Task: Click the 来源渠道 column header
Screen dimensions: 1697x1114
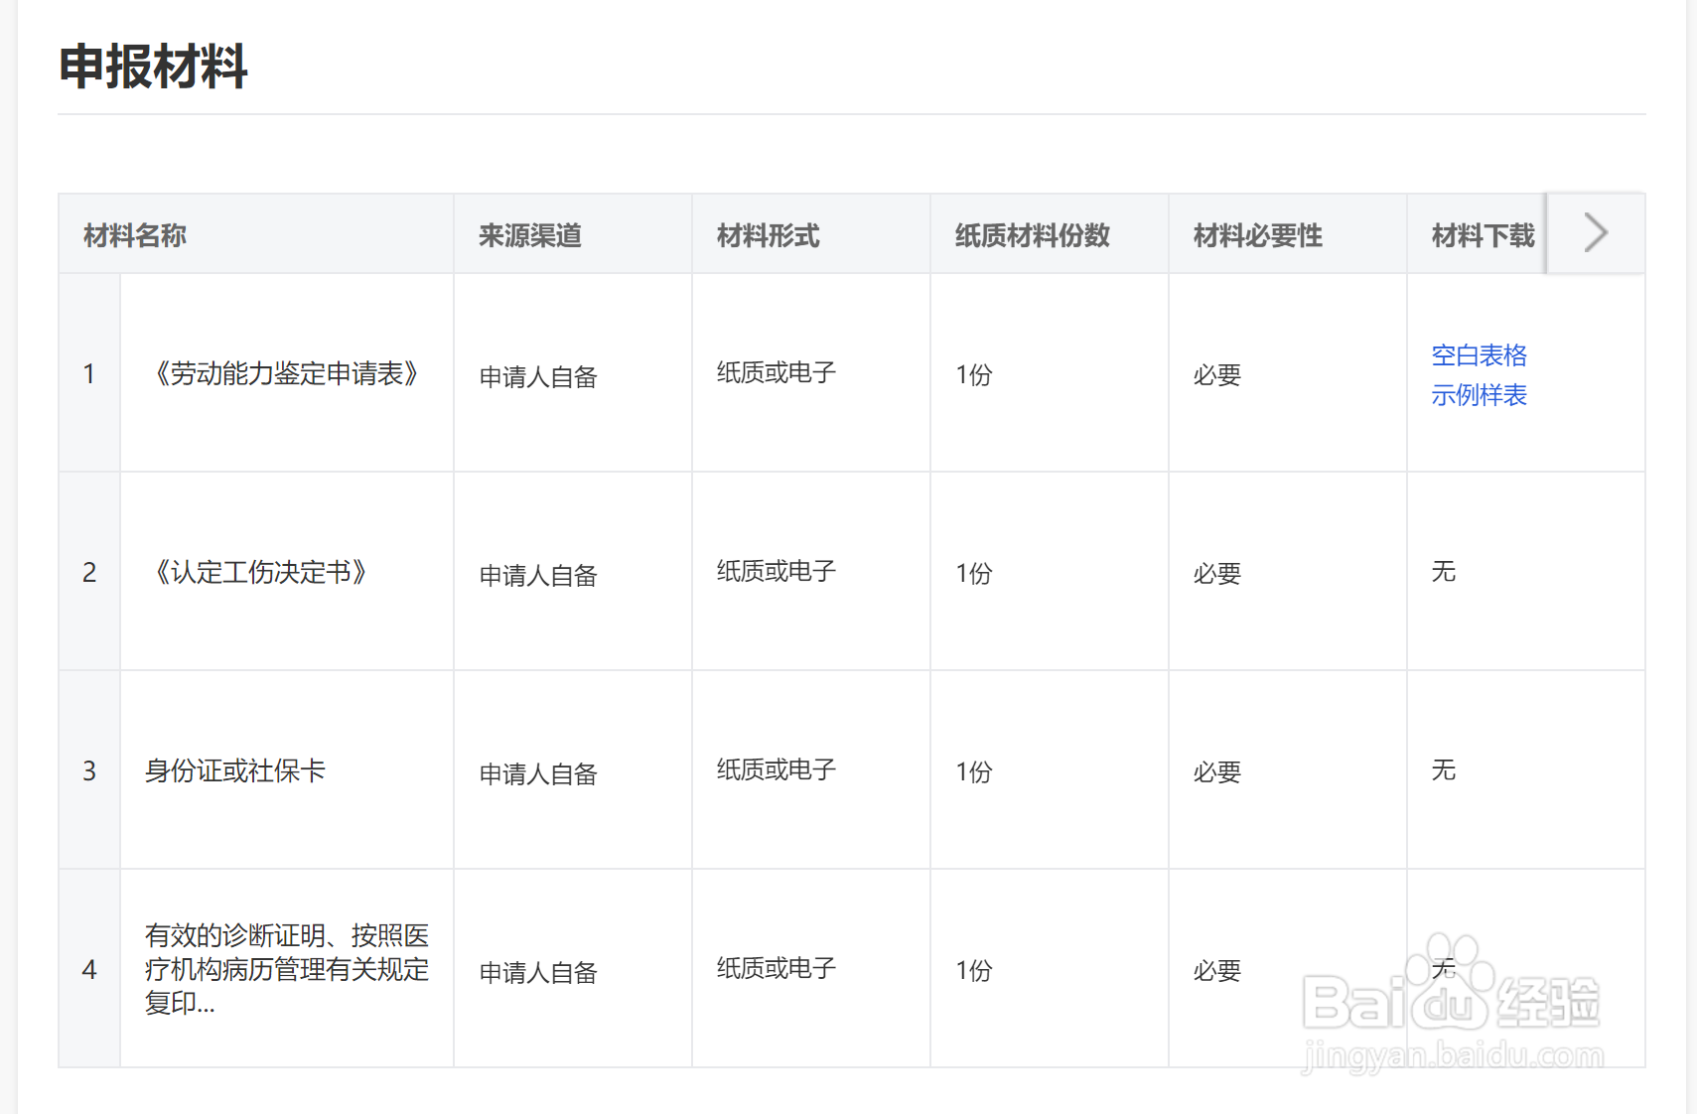Action: click(x=531, y=235)
